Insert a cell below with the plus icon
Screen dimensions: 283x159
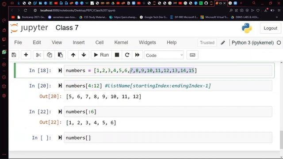coord(26,55)
